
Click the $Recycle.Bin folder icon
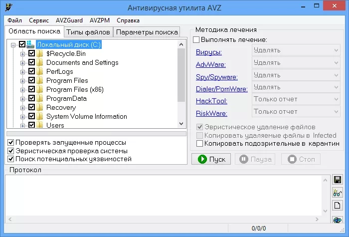(x=39, y=53)
